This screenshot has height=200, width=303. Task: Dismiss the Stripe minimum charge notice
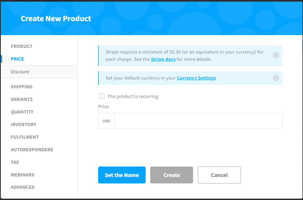[x=276, y=55]
